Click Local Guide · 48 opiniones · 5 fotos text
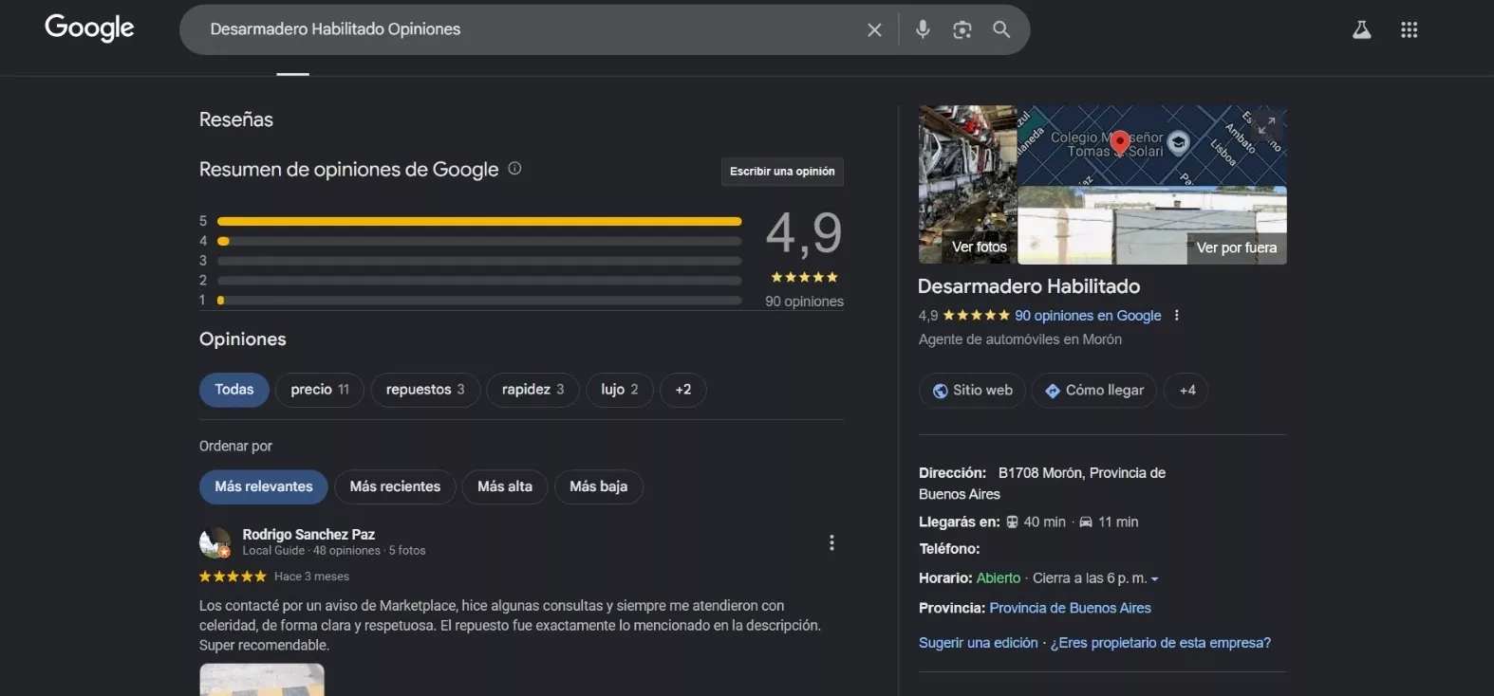This screenshot has width=1494, height=696. click(334, 551)
